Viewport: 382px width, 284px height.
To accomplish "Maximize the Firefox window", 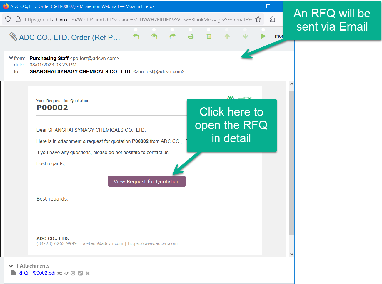I will (268, 6).
